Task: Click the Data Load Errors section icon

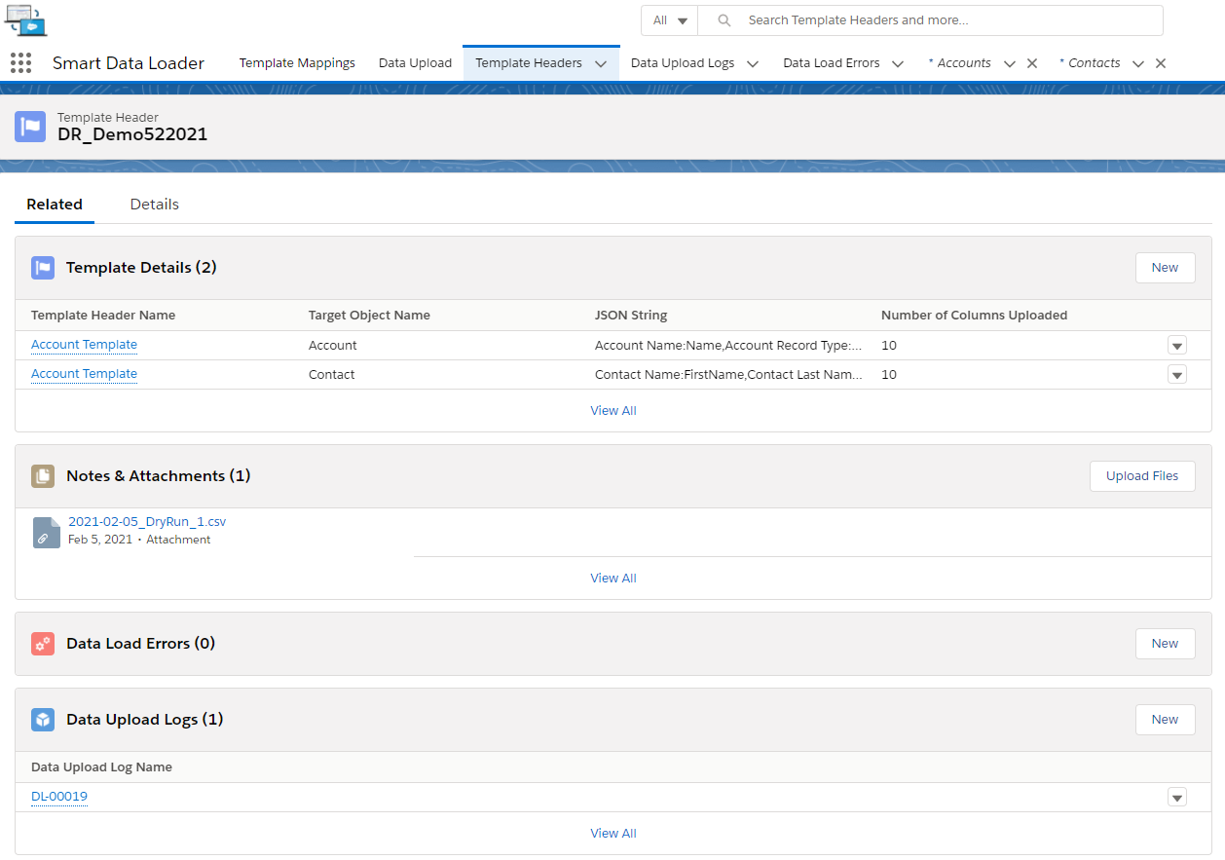Action: pos(43,644)
